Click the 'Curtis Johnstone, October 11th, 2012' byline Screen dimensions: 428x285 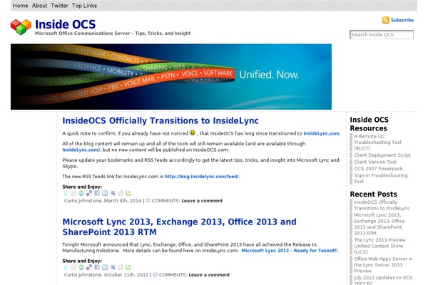point(106,275)
